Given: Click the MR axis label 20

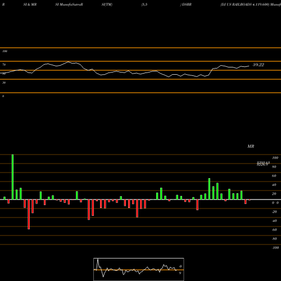Looking at the screenshot, I should (x=274, y=194).
